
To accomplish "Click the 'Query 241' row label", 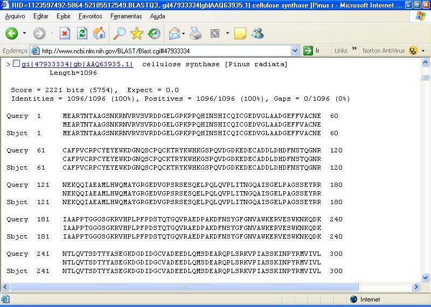I will (28, 254).
